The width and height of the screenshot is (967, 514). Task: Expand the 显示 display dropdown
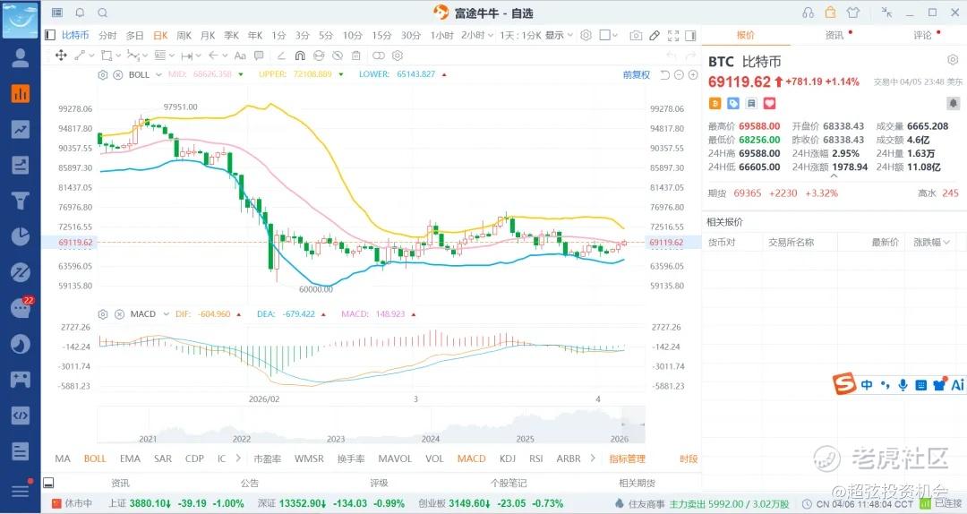pos(559,35)
